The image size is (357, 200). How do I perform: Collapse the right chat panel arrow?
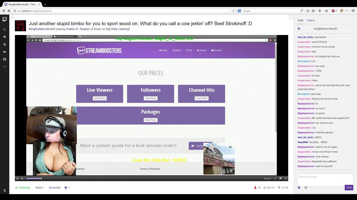coord(291,17)
